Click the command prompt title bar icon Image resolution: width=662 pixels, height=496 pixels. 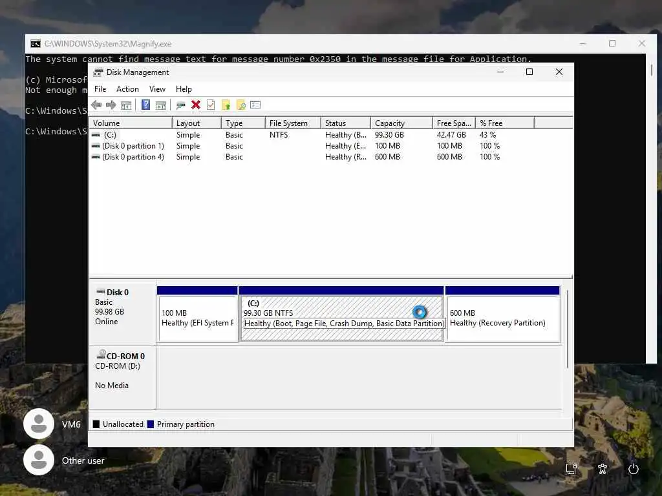pyautogui.click(x=36, y=44)
